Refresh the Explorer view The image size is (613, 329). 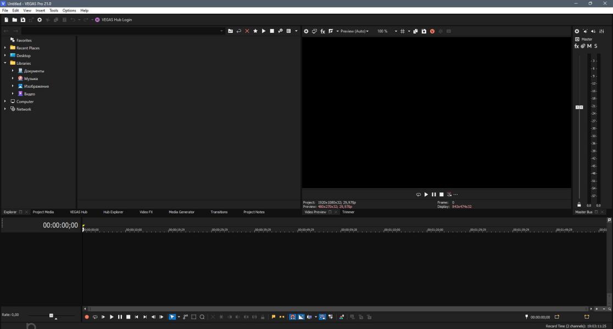[x=239, y=31]
